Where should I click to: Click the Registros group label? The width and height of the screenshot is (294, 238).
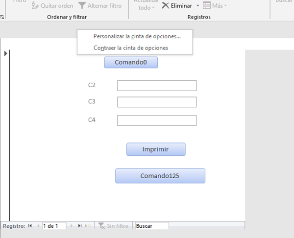coord(199,17)
